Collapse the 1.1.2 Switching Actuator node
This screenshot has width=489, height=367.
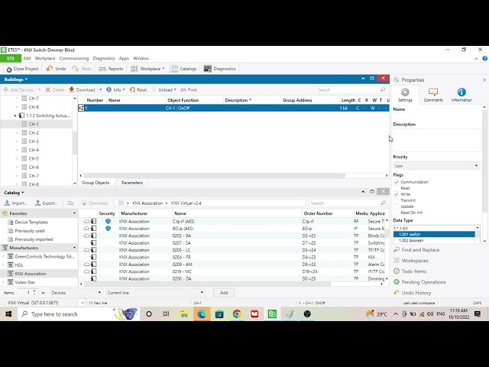coord(15,115)
